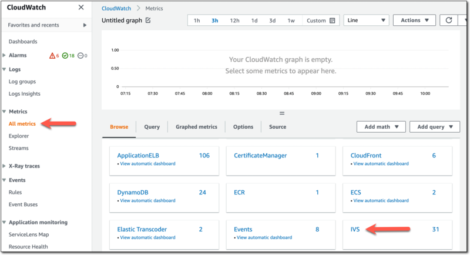The width and height of the screenshot is (470, 255).
Task: Expand the X-Ray traces section
Action: coord(4,166)
